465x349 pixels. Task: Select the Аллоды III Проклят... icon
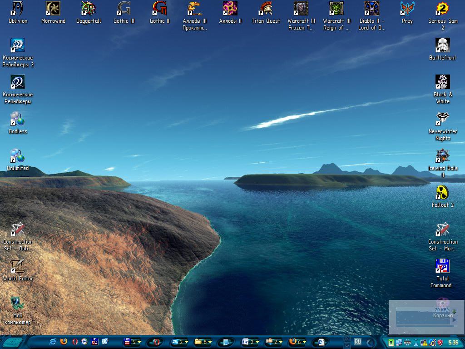coord(195,16)
